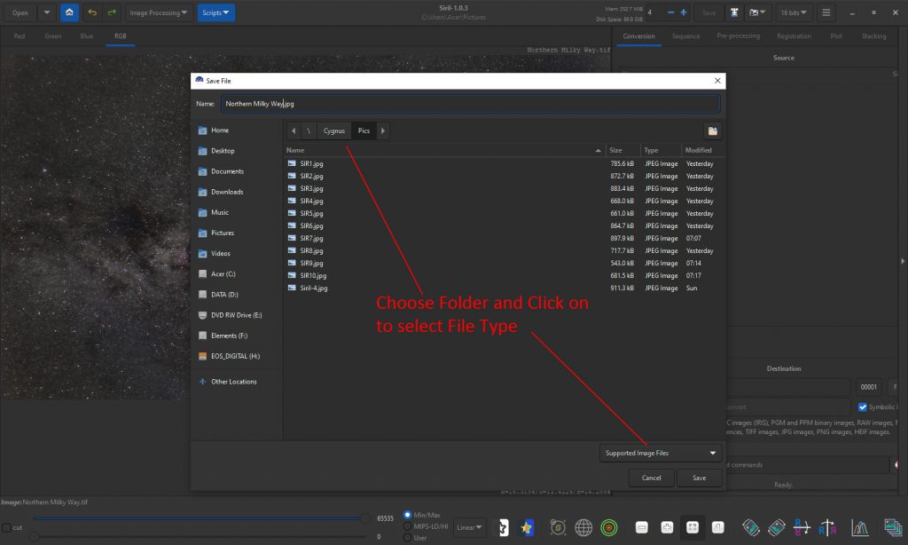Click the Pics path breadcrumb
The width and height of the screenshot is (908, 545).
364,131
